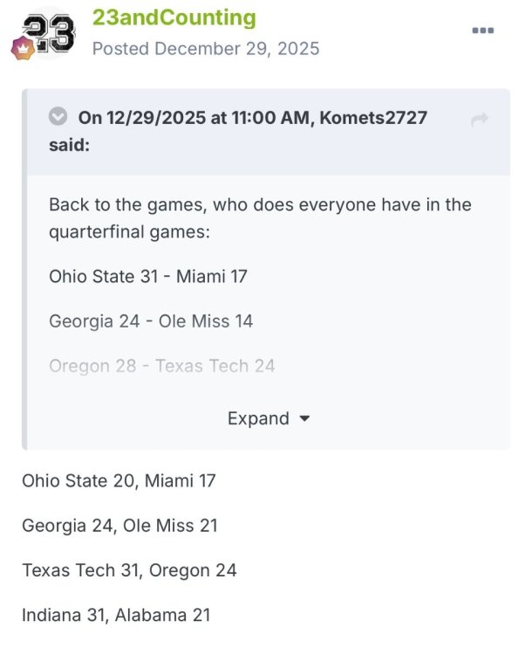Click the Ohio State 20, Miami 17 reply line
Viewport: 532px width, 655px height.
click(119, 481)
